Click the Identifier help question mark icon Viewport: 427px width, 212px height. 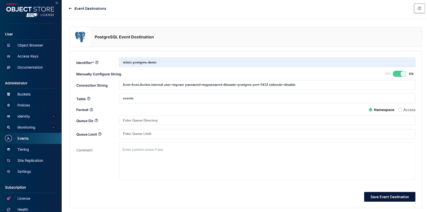click(x=97, y=63)
